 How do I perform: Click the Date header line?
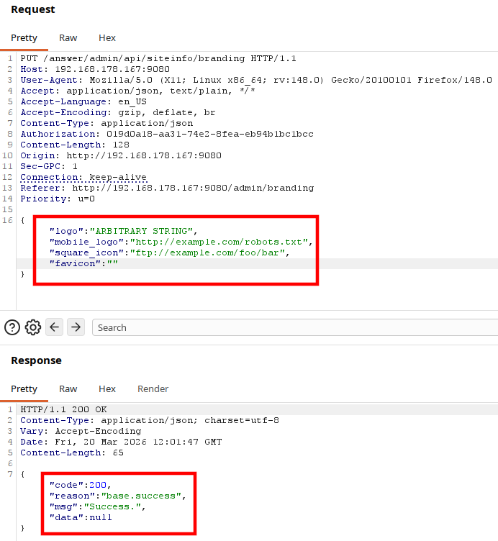pyautogui.click(x=121, y=442)
